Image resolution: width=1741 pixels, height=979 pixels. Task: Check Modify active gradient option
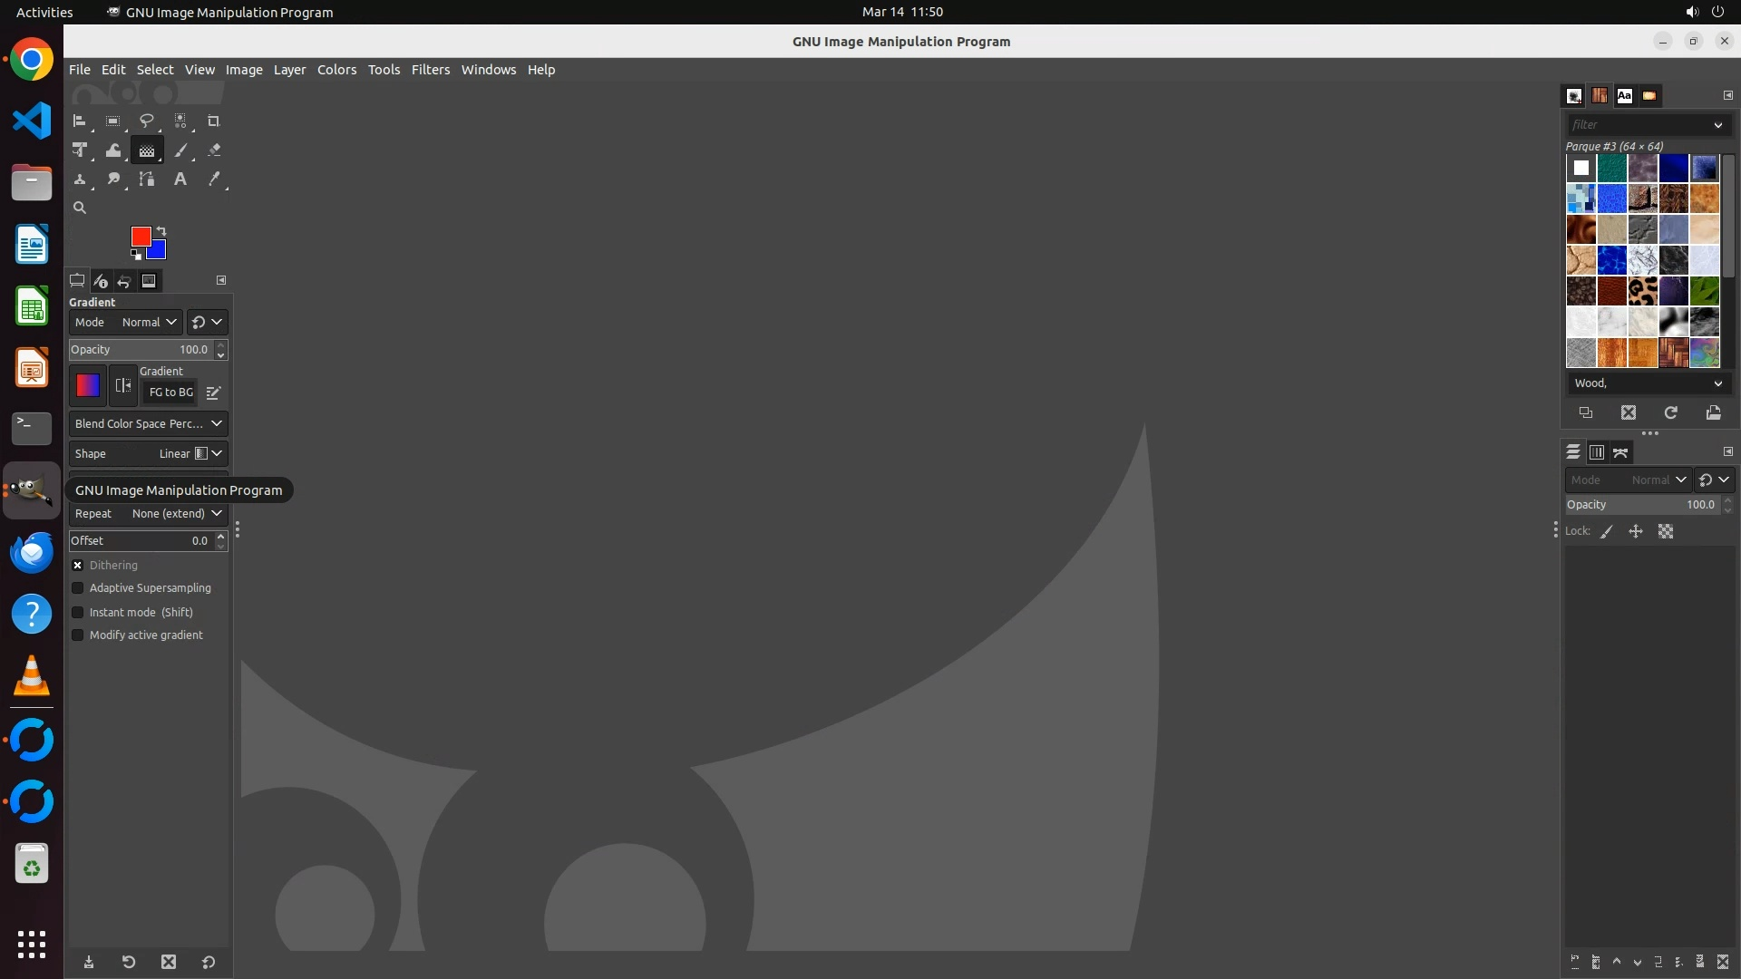78,635
